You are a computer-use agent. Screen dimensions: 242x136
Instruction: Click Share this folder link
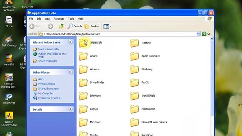pos(48,61)
